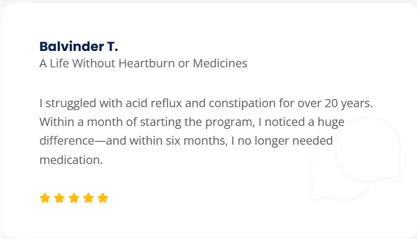Click the words no longer needed
This screenshot has height=239, width=417.
(285, 141)
